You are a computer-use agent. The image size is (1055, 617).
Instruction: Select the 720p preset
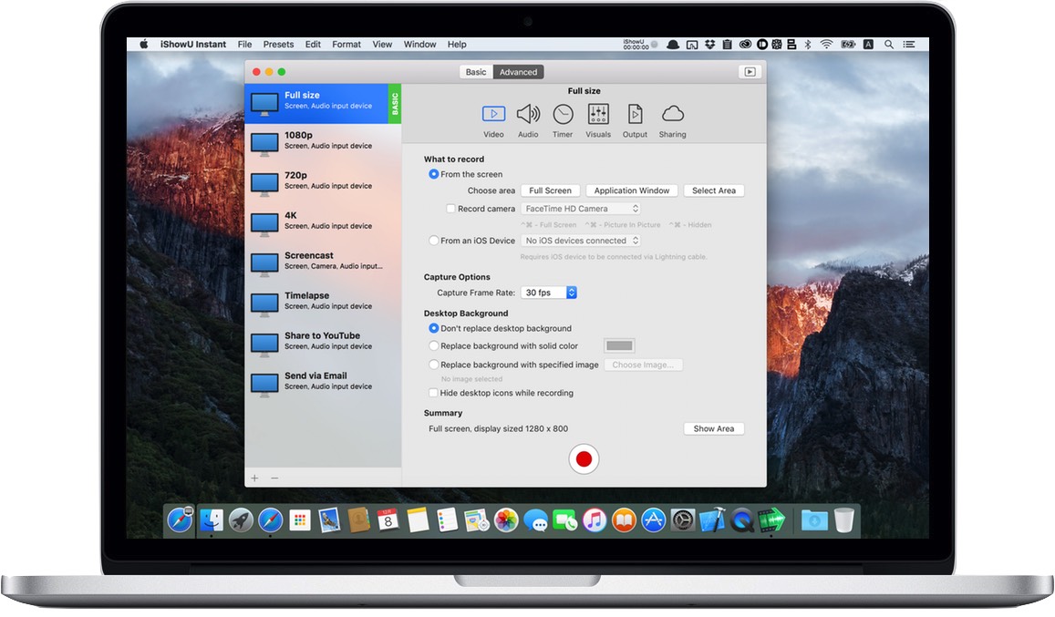point(323,184)
